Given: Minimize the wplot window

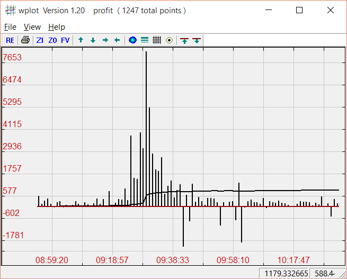Looking at the screenshot, I should tap(269, 10).
